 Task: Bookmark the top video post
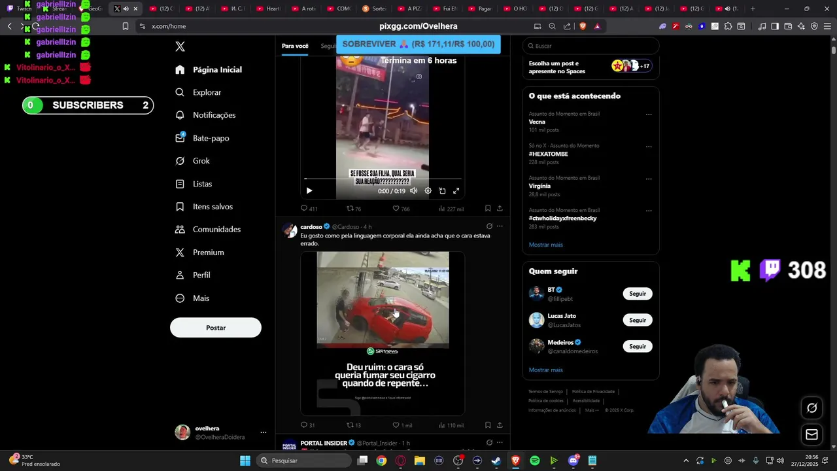click(x=488, y=209)
